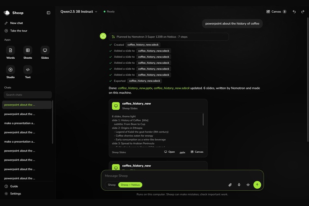Open the coffee_history_new.sdeck link
Viewport: 309px width, 206px height.
[172, 88]
